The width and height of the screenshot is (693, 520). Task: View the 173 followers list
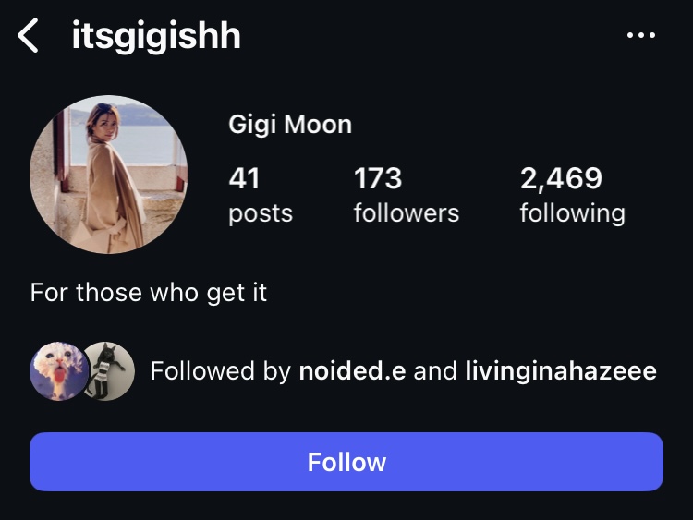(407, 194)
